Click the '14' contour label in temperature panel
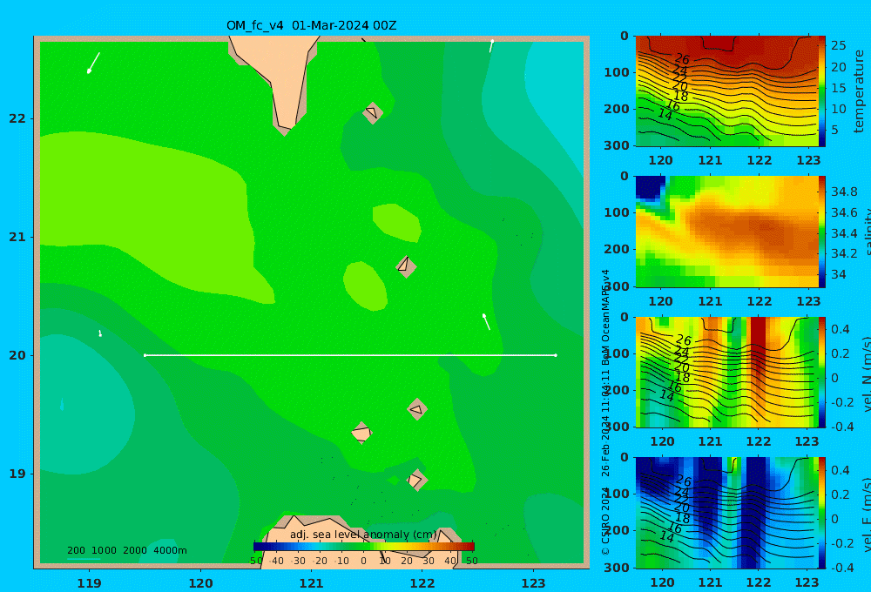 (x=665, y=114)
